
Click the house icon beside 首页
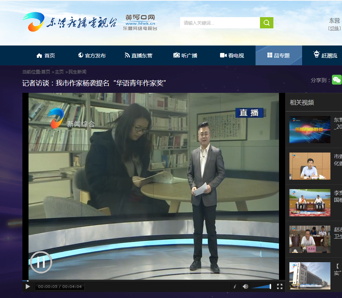coord(39,56)
